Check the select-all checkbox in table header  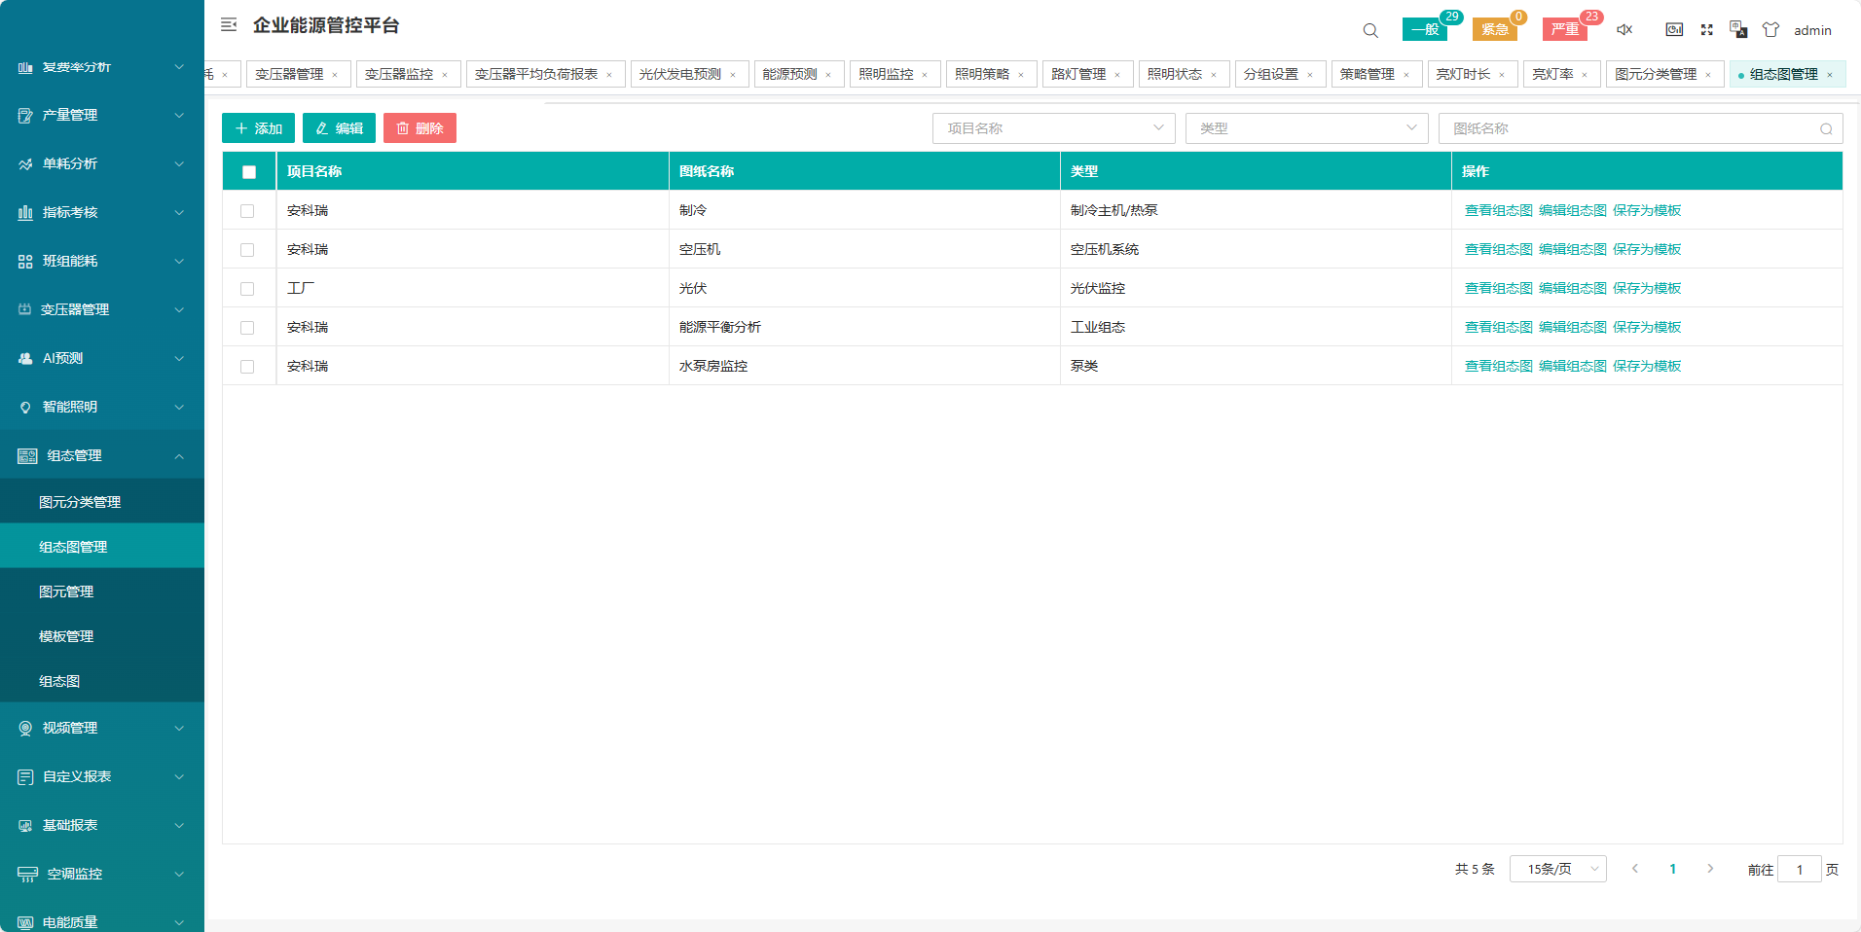click(249, 172)
